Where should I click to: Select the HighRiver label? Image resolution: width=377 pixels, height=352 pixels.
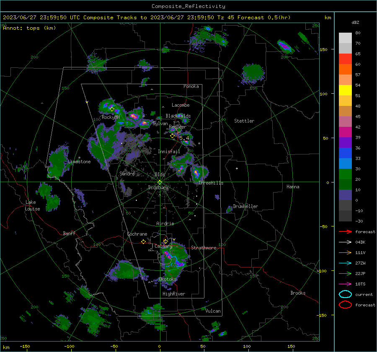tap(174, 294)
